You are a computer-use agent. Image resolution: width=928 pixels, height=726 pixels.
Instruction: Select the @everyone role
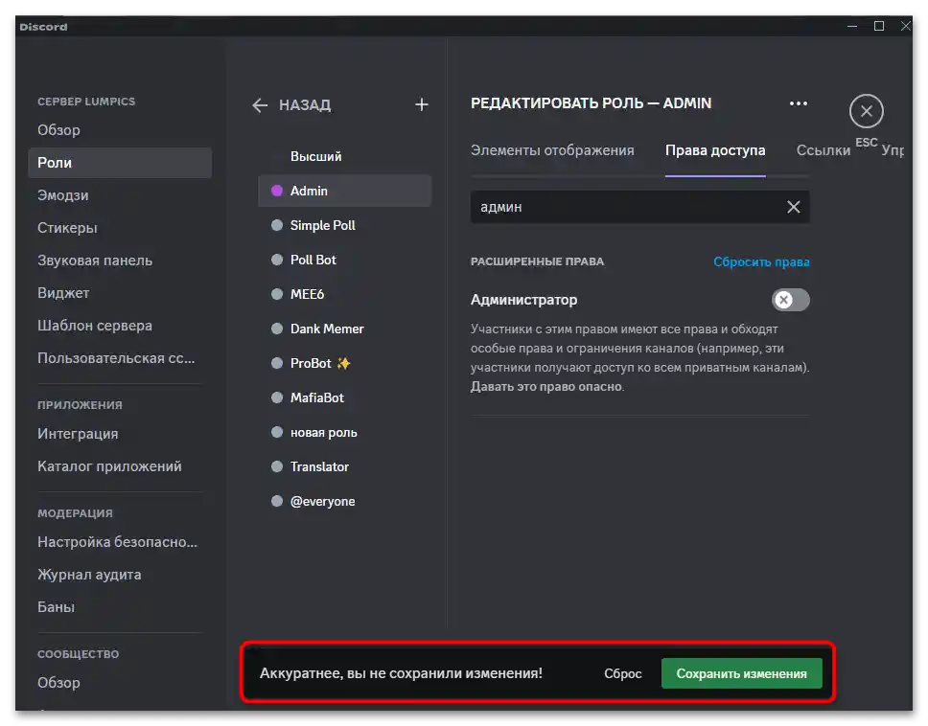(322, 501)
